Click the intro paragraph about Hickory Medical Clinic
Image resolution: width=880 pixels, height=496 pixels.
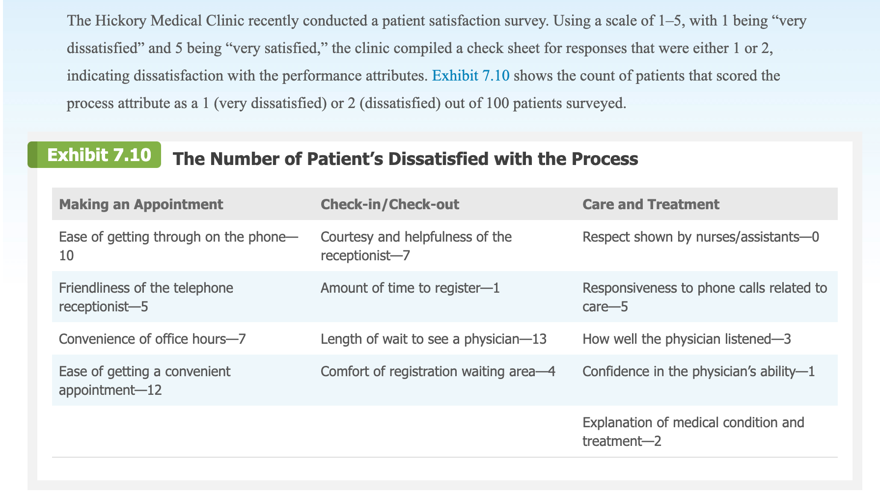pyautogui.click(x=437, y=62)
